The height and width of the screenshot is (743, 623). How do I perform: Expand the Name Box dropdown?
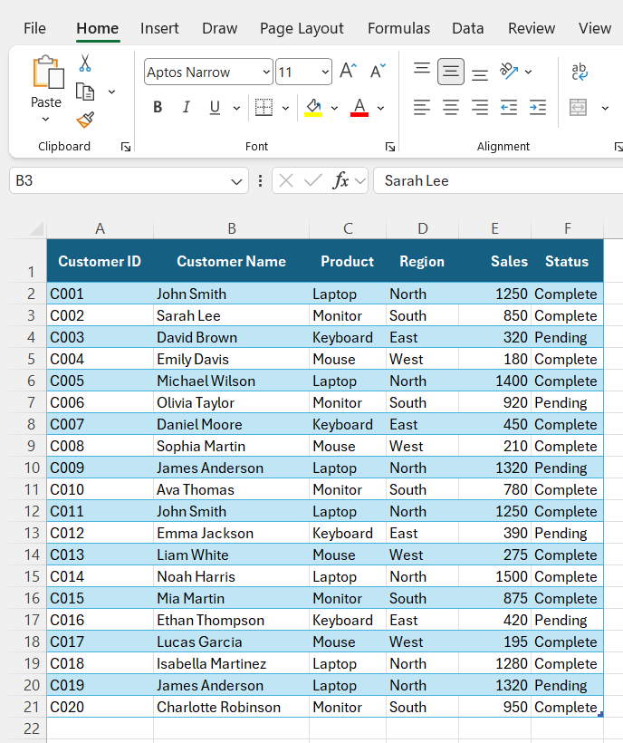(x=236, y=181)
